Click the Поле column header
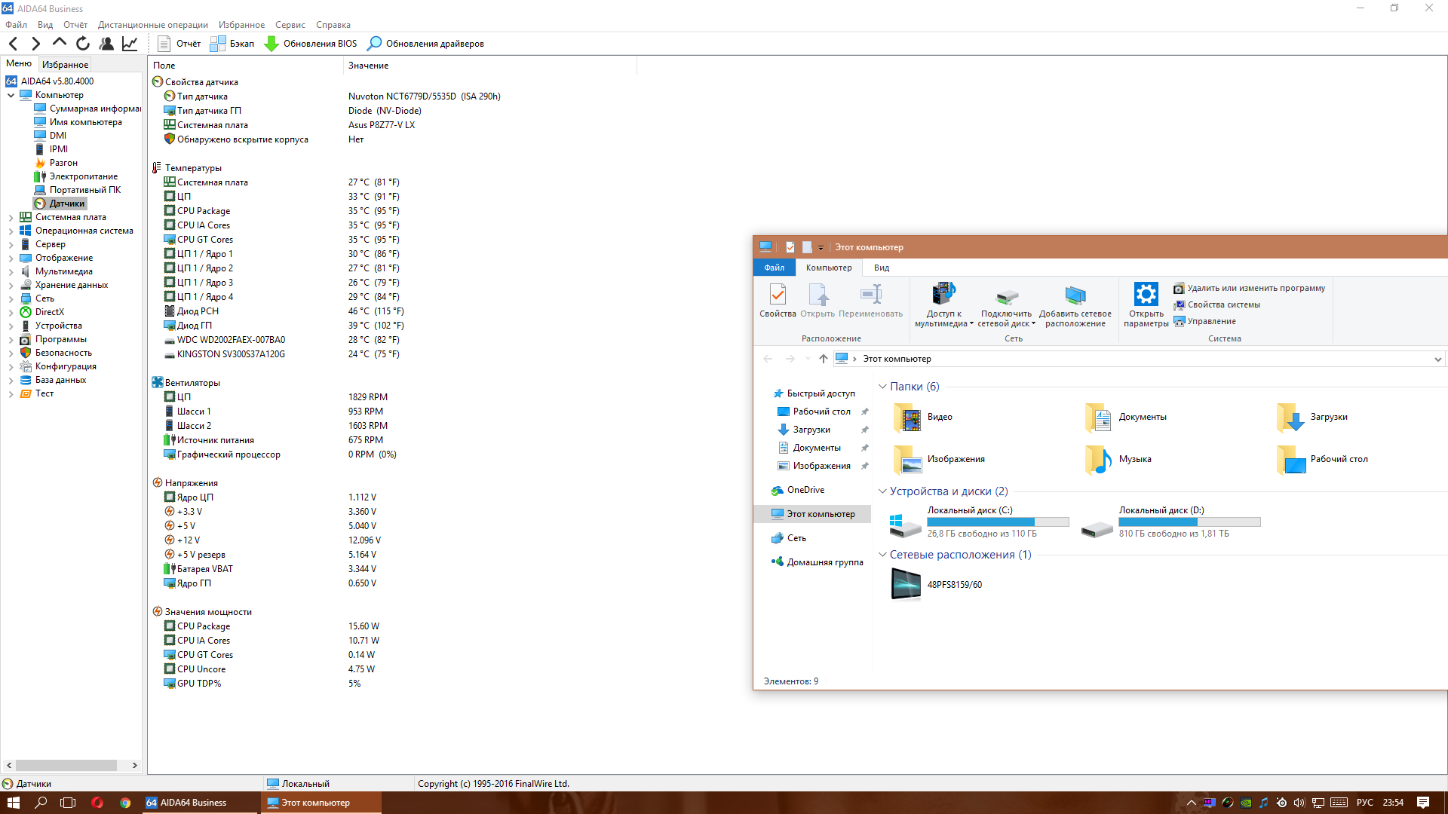This screenshot has height=814, width=1448. tap(245, 66)
